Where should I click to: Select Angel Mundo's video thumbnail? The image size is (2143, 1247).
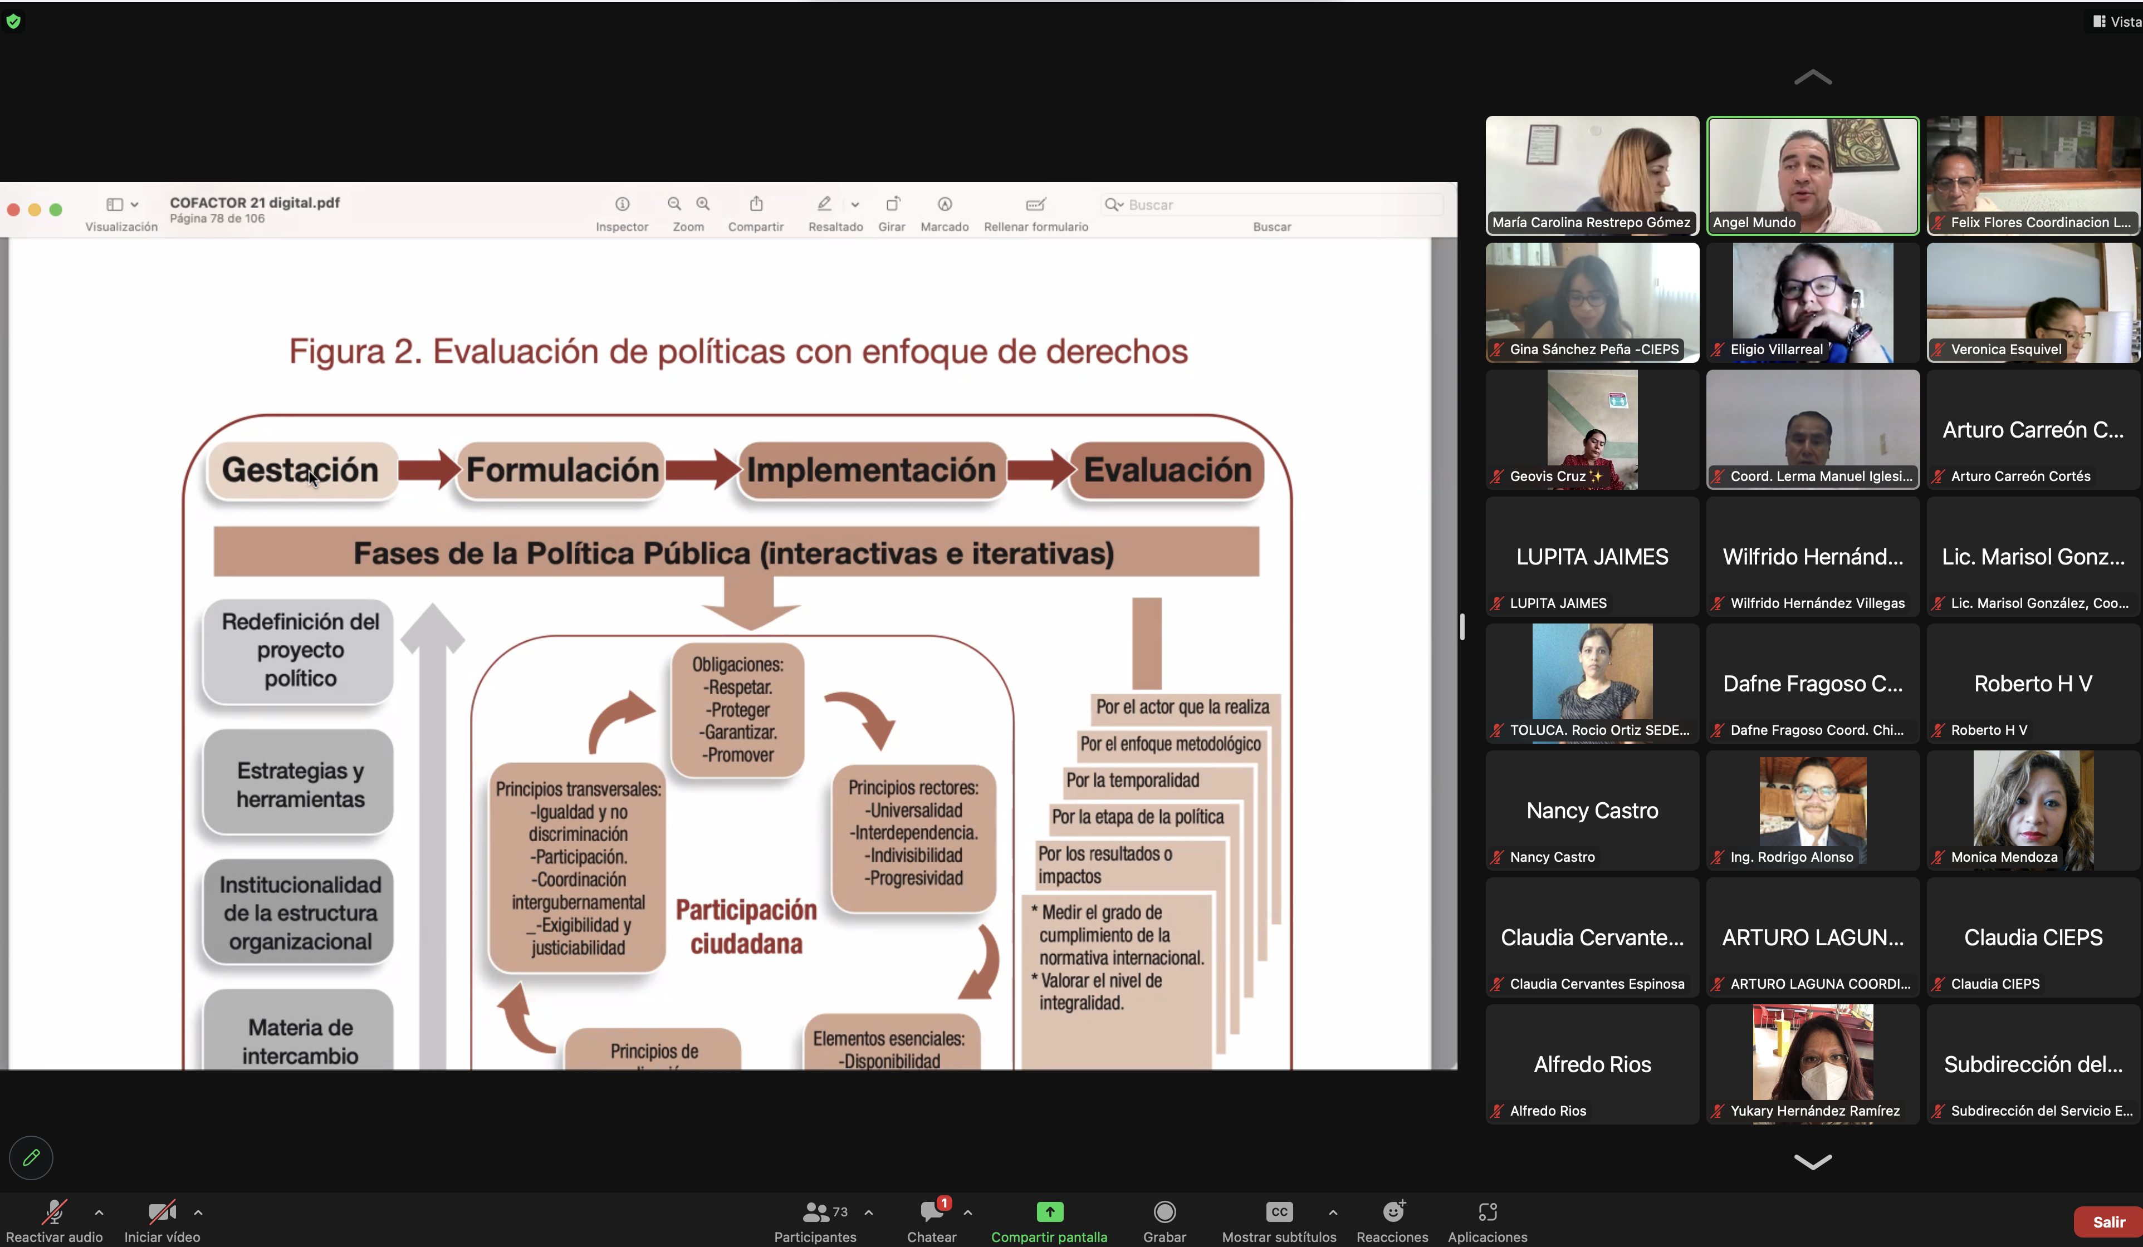(x=1812, y=175)
